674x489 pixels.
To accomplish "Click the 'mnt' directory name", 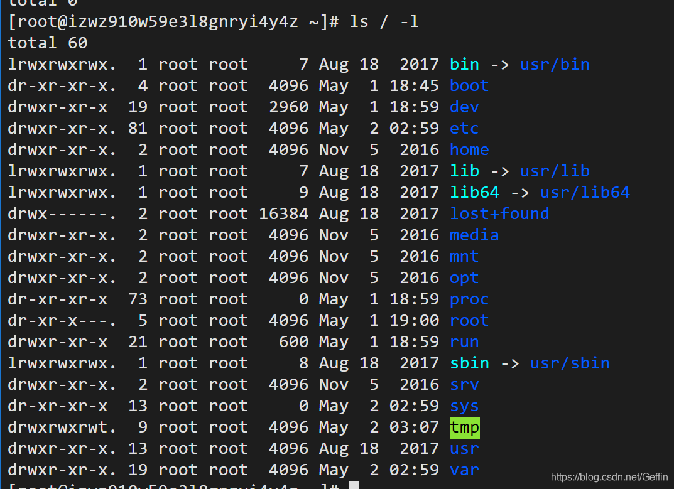I will [x=464, y=257].
